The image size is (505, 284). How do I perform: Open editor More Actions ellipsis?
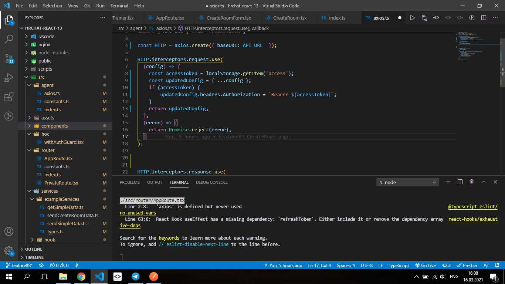click(495, 18)
